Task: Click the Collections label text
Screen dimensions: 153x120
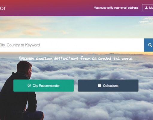Action: pyautogui.click(x=111, y=86)
